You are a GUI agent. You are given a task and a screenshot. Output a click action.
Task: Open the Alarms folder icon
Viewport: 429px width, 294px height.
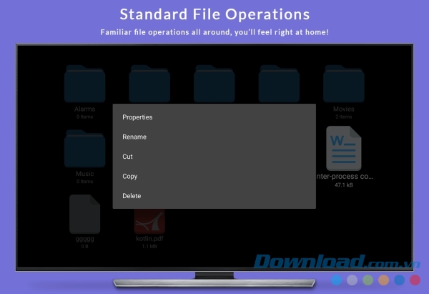click(x=85, y=84)
